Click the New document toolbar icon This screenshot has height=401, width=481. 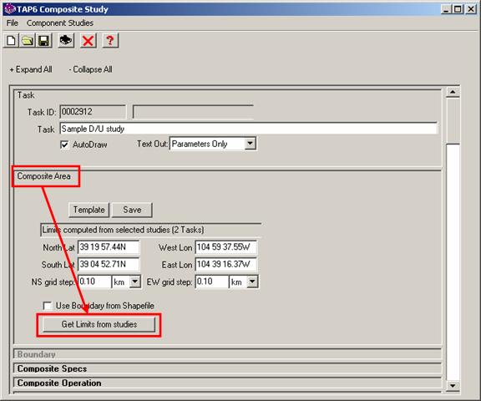11,40
